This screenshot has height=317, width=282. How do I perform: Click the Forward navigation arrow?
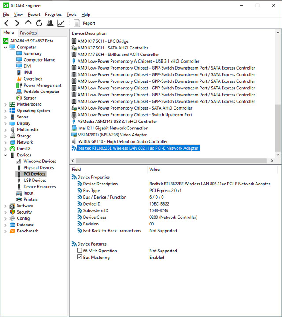(17, 23)
